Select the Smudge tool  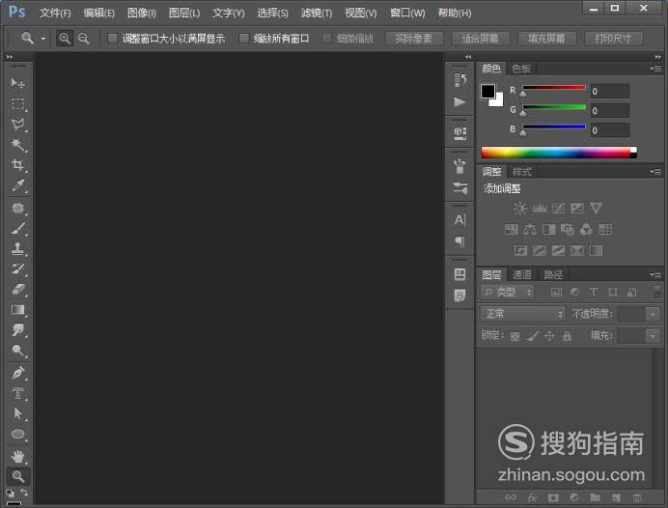[x=17, y=330]
